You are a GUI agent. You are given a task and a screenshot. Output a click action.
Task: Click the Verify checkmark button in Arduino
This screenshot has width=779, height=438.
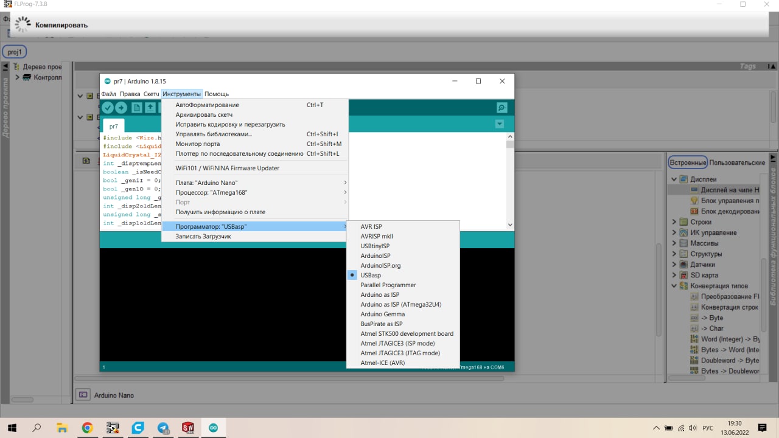108,108
